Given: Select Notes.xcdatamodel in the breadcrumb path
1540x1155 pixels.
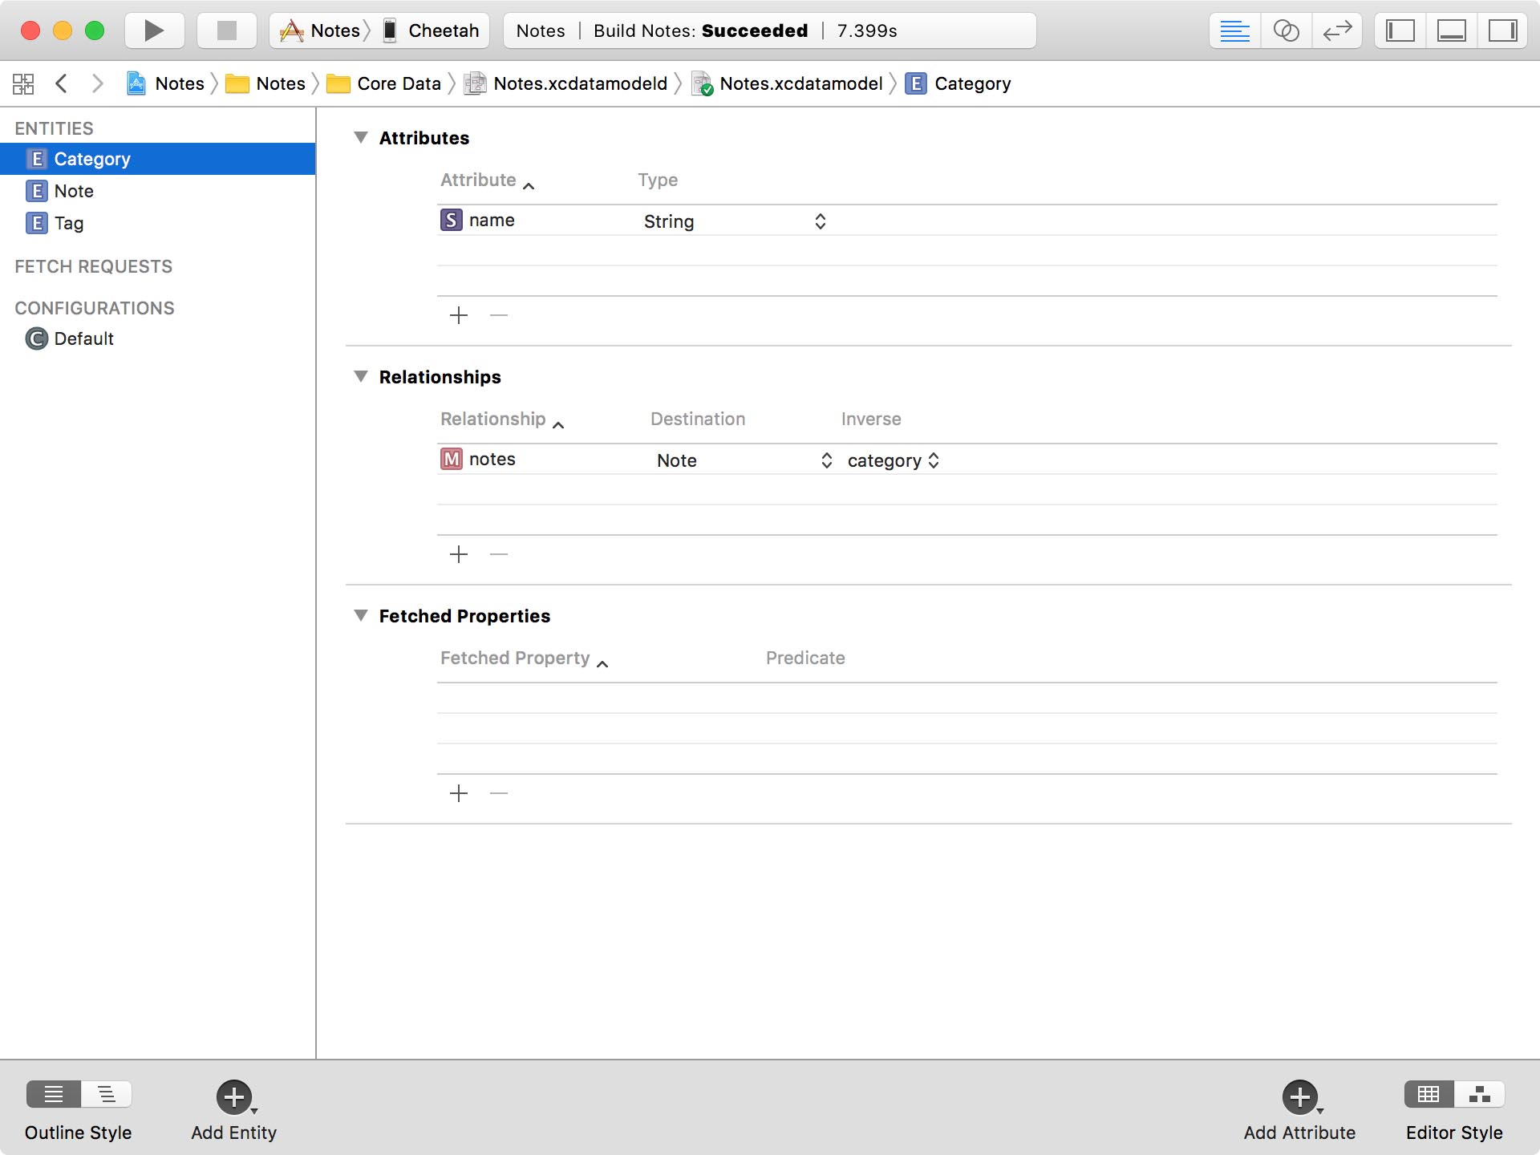Looking at the screenshot, I should 800,83.
